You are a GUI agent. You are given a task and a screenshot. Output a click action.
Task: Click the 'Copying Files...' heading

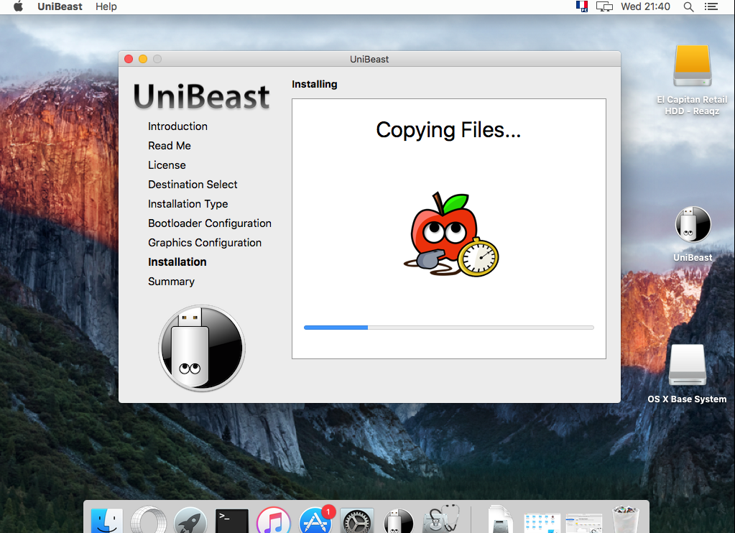point(448,130)
